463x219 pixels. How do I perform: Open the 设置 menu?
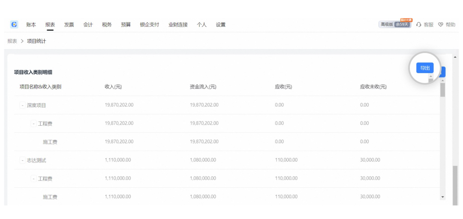click(x=221, y=25)
